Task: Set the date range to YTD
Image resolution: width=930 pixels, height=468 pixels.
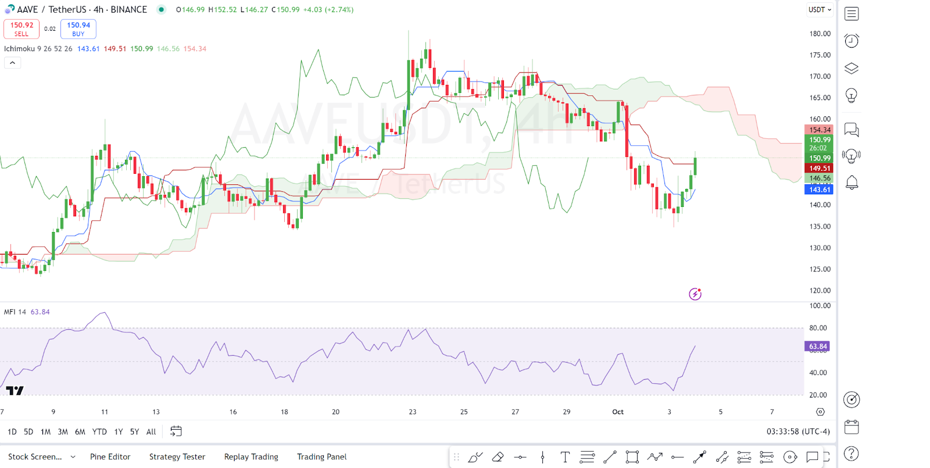Action: pos(99,432)
